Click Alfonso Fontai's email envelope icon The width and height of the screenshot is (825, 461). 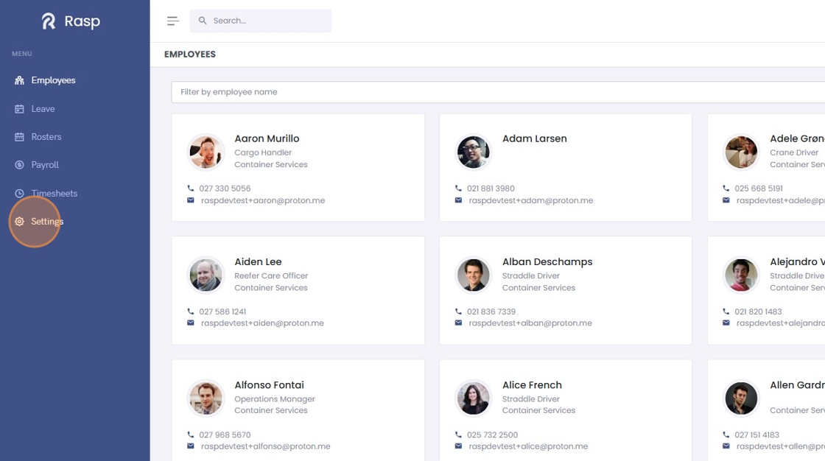(x=191, y=446)
